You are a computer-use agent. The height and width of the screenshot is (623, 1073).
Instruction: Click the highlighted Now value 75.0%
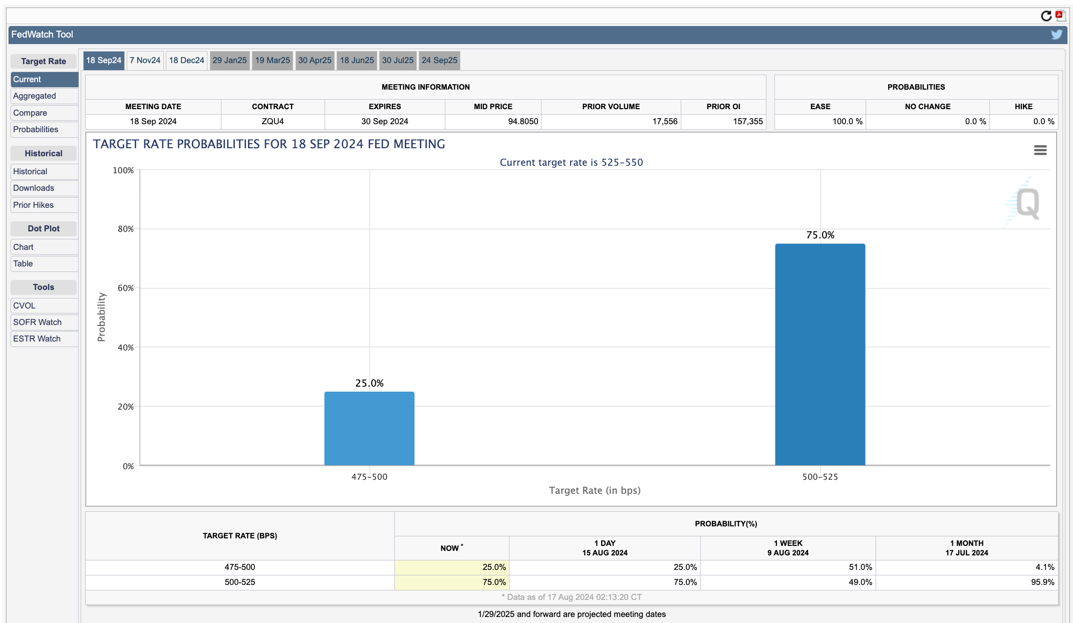[x=452, y=582]
